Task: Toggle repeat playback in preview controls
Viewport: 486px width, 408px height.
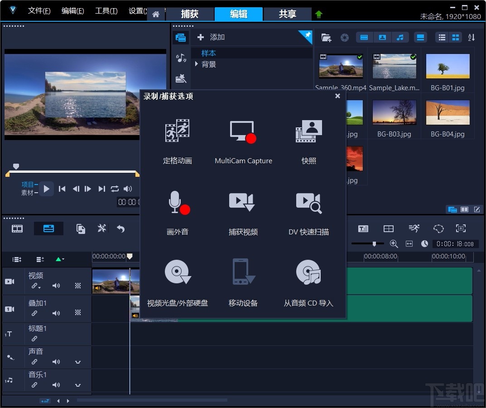Action: 115,189
